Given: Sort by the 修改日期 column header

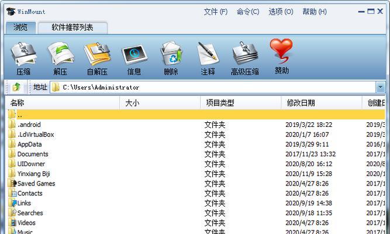Looking at the screenshot, I should (x=322, y=103).
